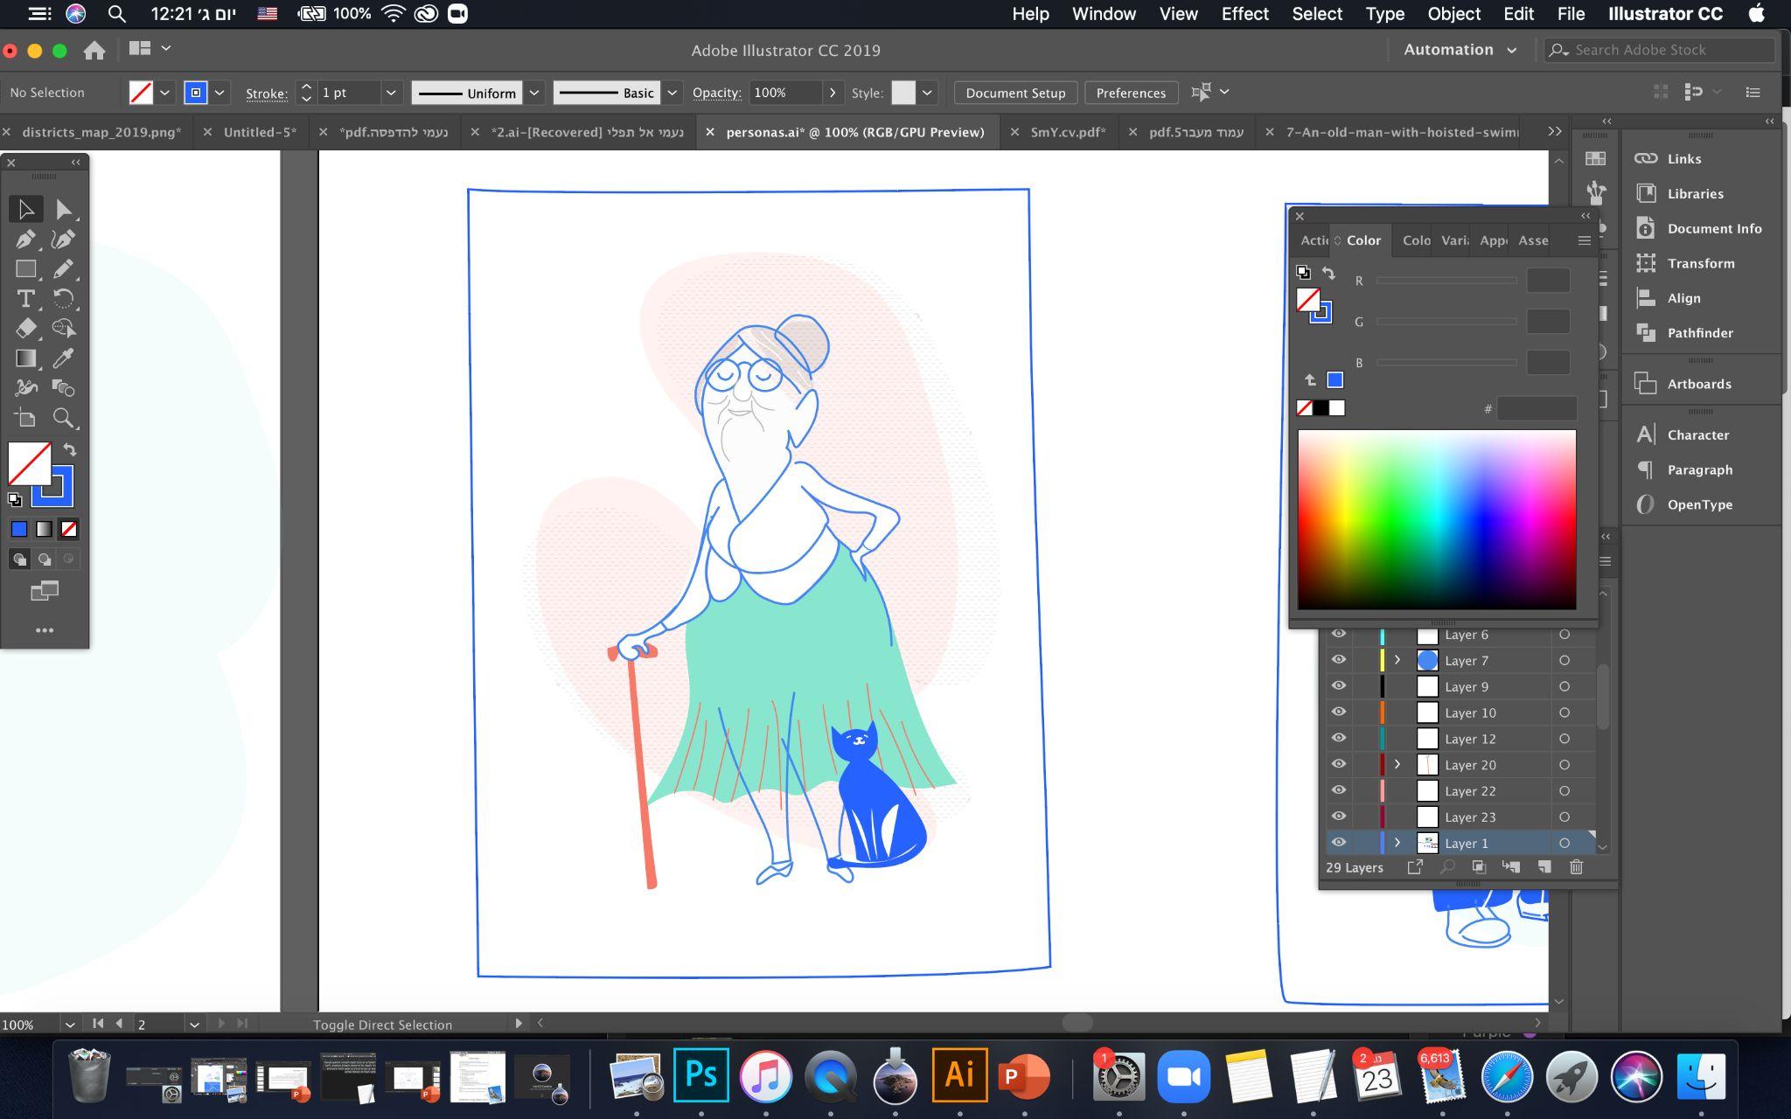Screen dimensions: 1791x1119
Task: Select the Rectangle tool
Action: pos(25,269)
